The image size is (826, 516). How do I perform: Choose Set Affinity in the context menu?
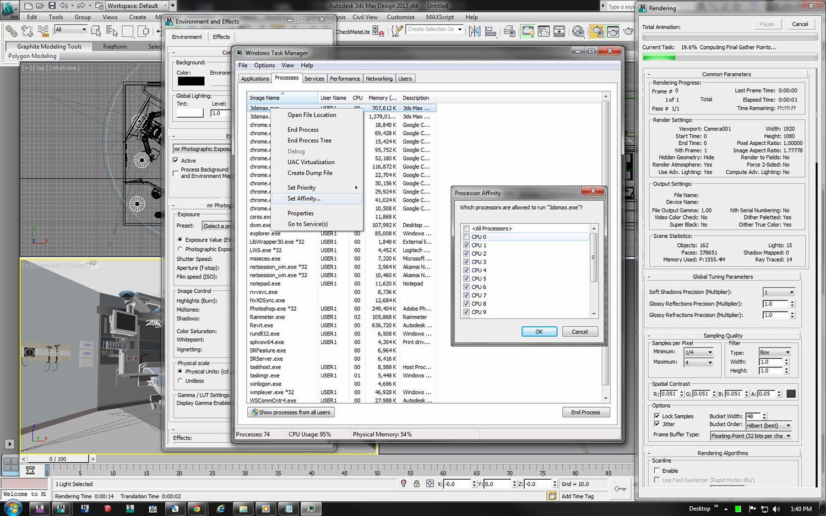(317, 199)
